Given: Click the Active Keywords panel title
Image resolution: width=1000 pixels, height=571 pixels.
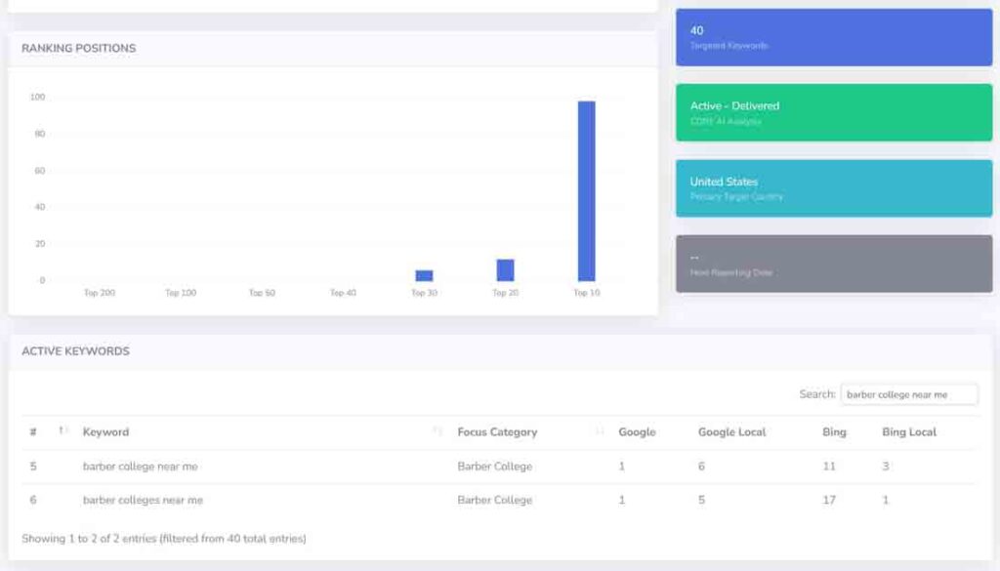Looking at the screenshot, I should pyautogui.click(x=75, y=350).
